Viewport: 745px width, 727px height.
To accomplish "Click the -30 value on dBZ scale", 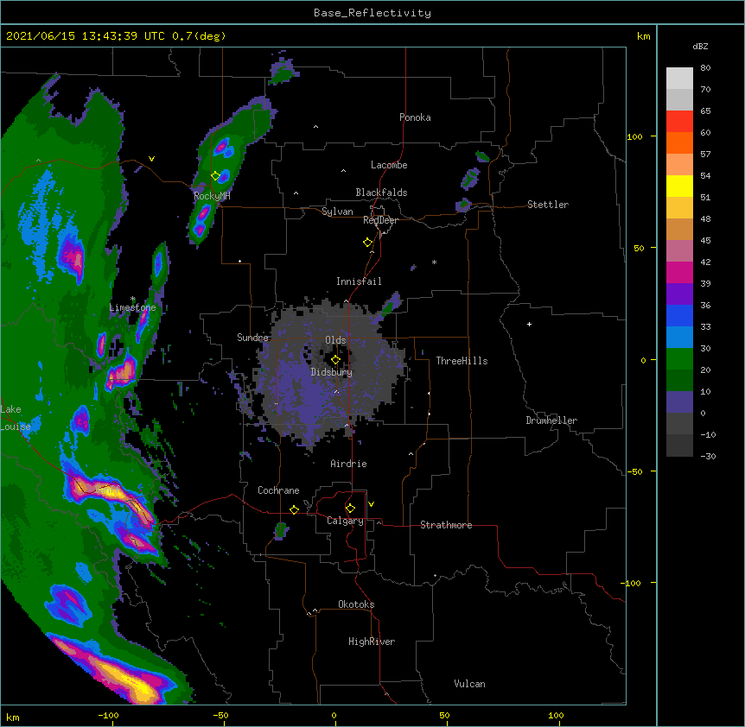I will [708, 456].
